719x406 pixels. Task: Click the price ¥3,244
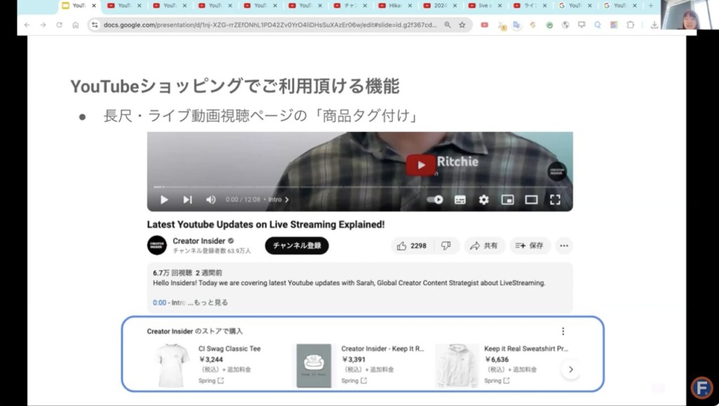211,359
